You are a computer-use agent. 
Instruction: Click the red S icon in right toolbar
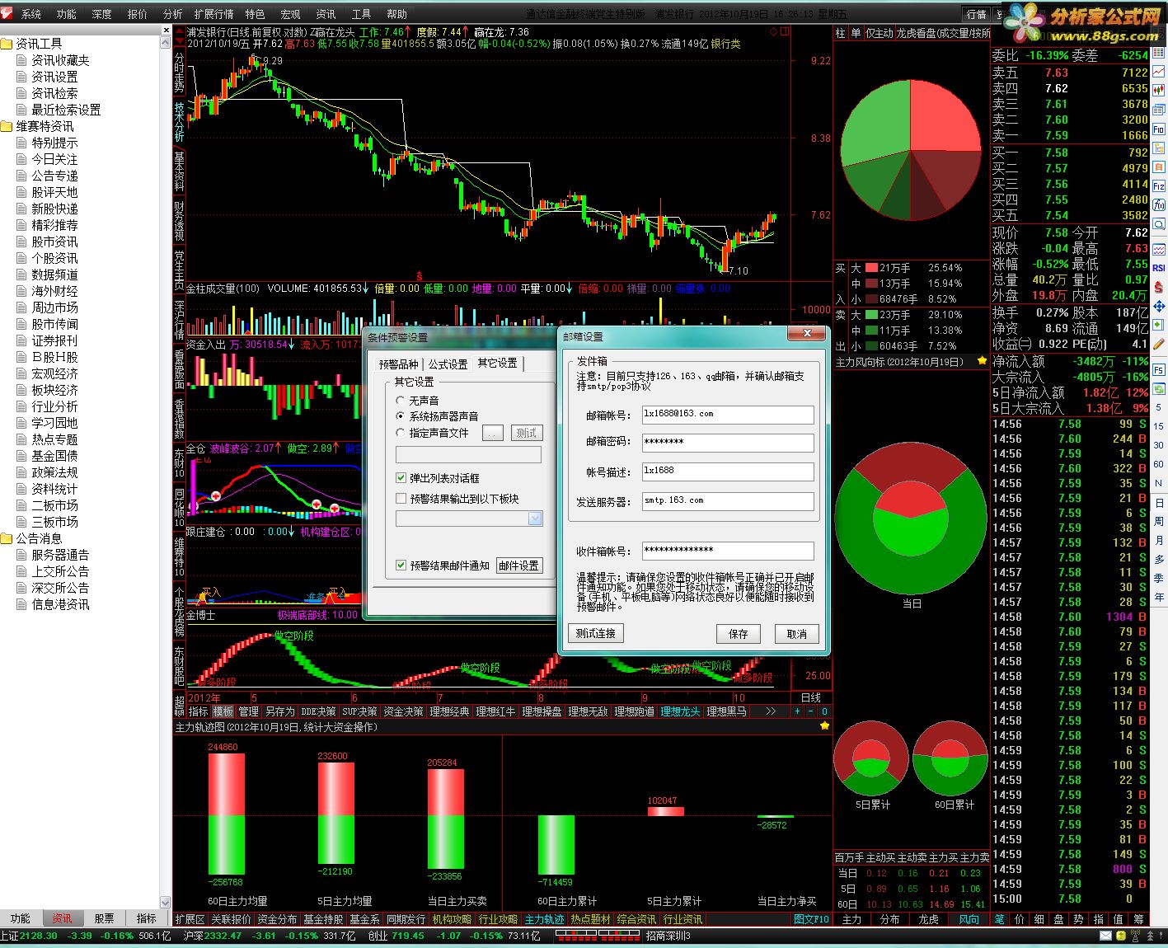pyautogui.click(x=1159, y=287)
